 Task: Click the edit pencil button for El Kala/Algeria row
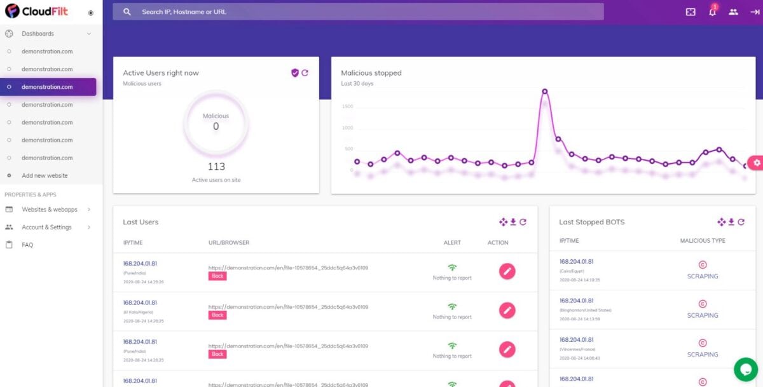507,310
